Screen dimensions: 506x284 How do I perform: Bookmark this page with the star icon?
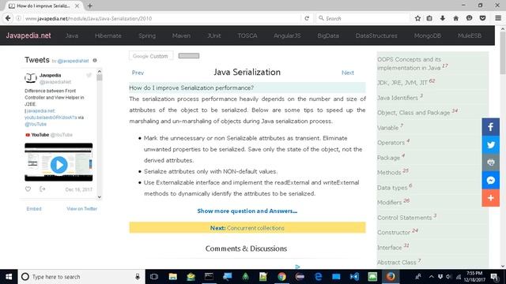pyautogui.click(x=417, y=18)
